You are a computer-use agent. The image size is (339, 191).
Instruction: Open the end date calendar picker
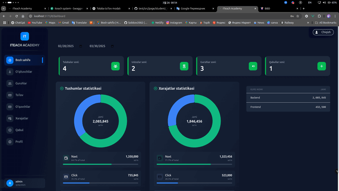pos(112,46)
